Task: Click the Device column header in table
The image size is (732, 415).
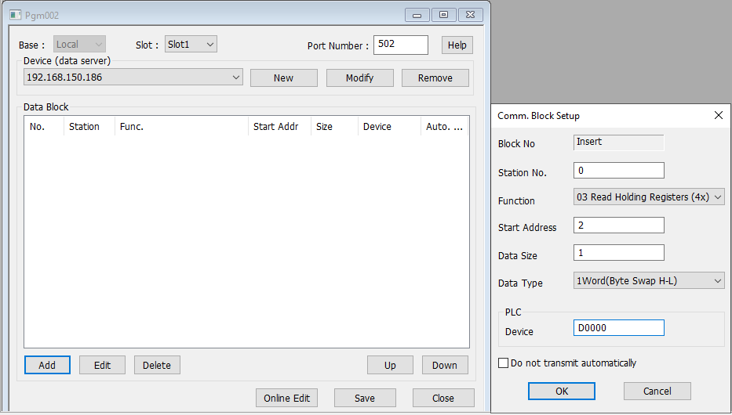Action: [x=389, y=127]
